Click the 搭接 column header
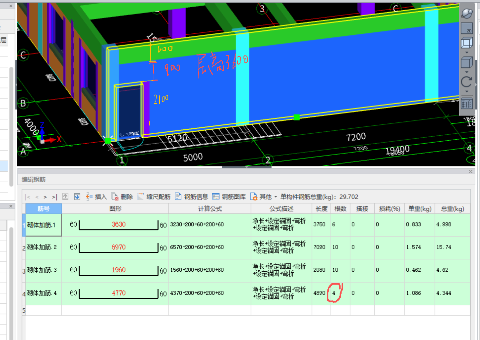The width and height of the screenshot is (480, 340). [362, 209]
